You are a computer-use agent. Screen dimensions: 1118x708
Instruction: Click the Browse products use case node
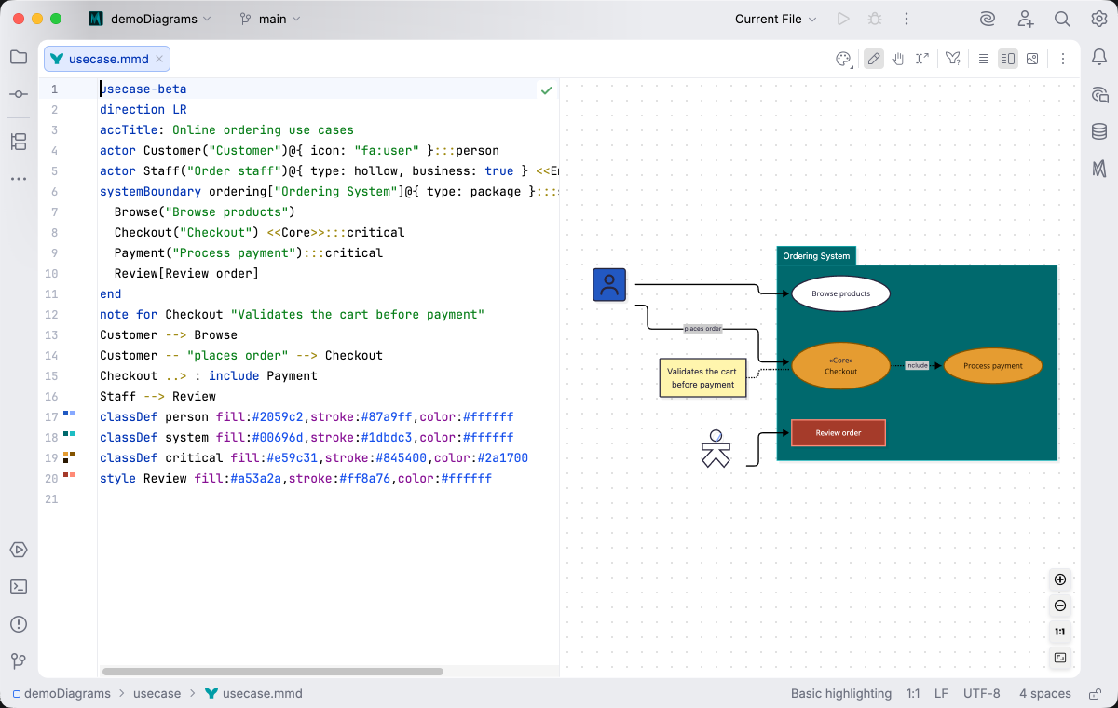point(841,293)
